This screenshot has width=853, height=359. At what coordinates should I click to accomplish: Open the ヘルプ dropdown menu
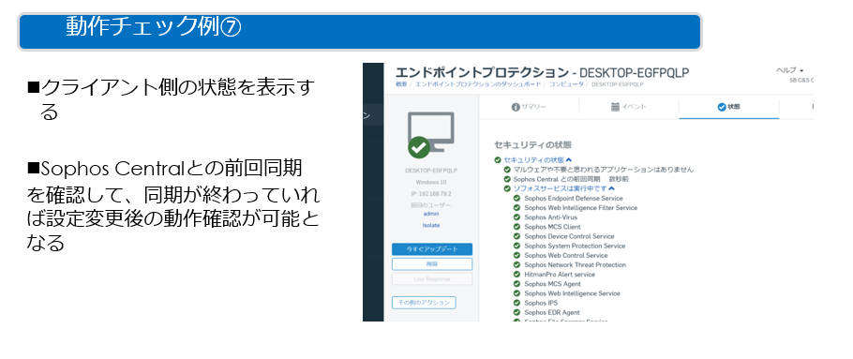point(789,70)
